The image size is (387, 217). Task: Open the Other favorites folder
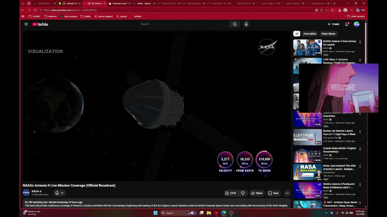356,16
